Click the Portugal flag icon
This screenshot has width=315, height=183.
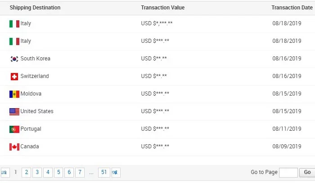coord(14,129)
